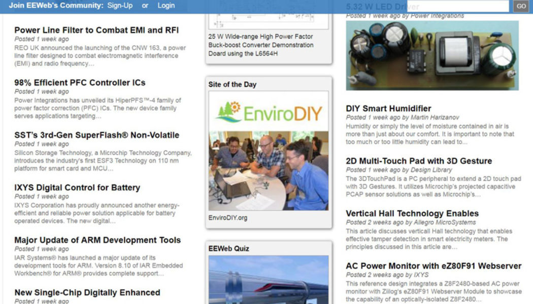Open the Major Update of ARM Development Tools article
Viewport: 533px width, 304px height.
[97, 240]
